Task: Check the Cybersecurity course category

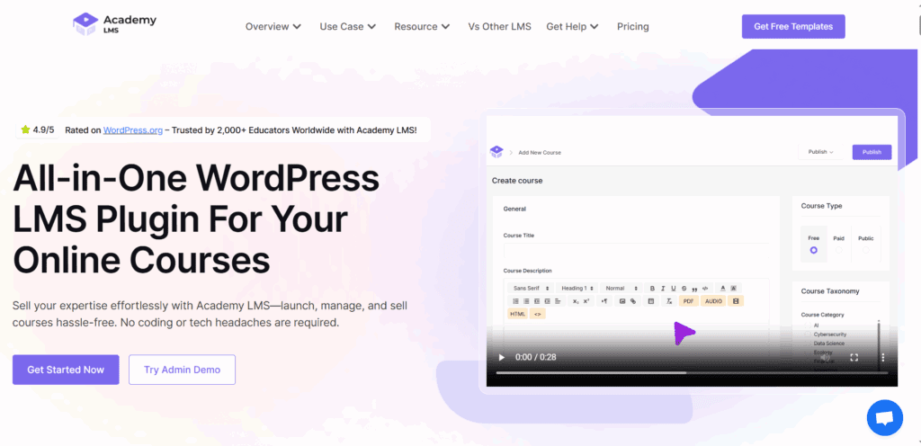Action: tap(808, 334)
